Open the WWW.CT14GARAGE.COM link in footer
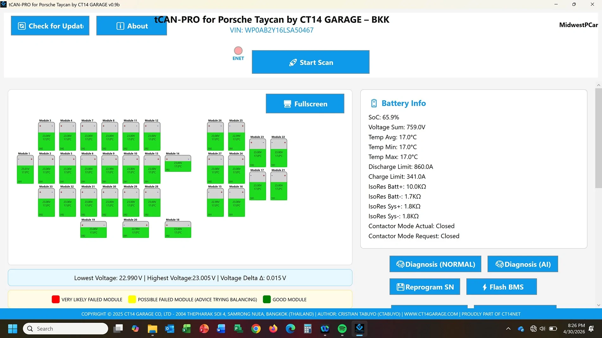 click(431, 314)
